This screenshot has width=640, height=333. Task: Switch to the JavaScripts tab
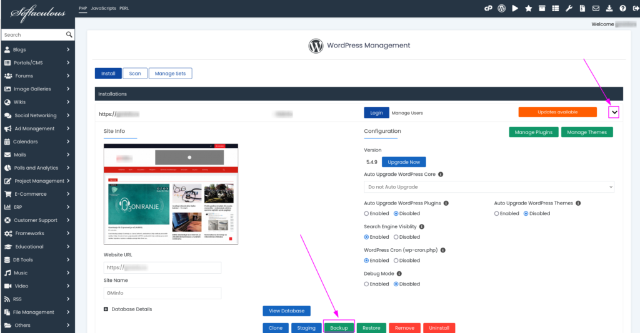click(103, 8)
